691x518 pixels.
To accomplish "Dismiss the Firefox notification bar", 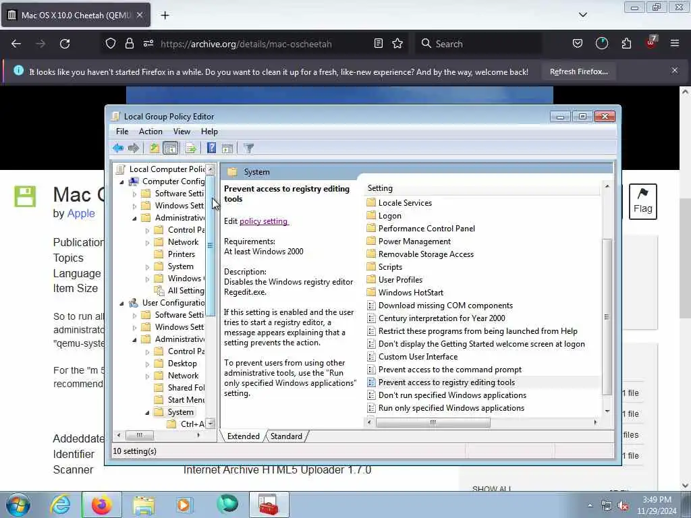I will (x=675, y=70).
